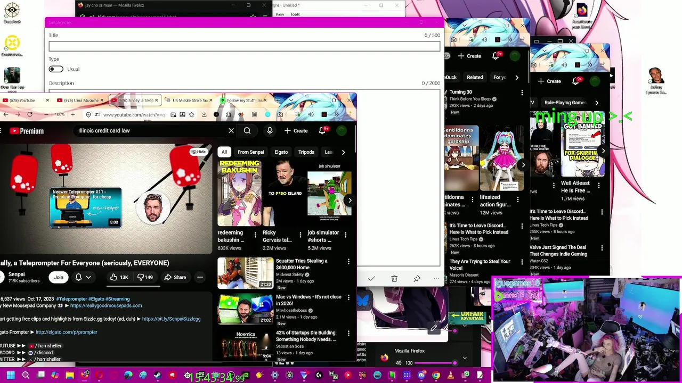Screen dimensions: 682x383
Task: Open Google Chrome from the taskbar
Action: (436, 376)
